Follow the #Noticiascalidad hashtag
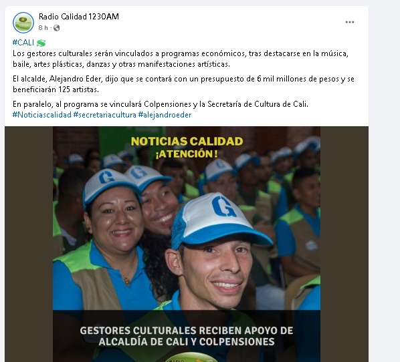The width and height of the screenshot is (400, 362). (x=42, y=115)
